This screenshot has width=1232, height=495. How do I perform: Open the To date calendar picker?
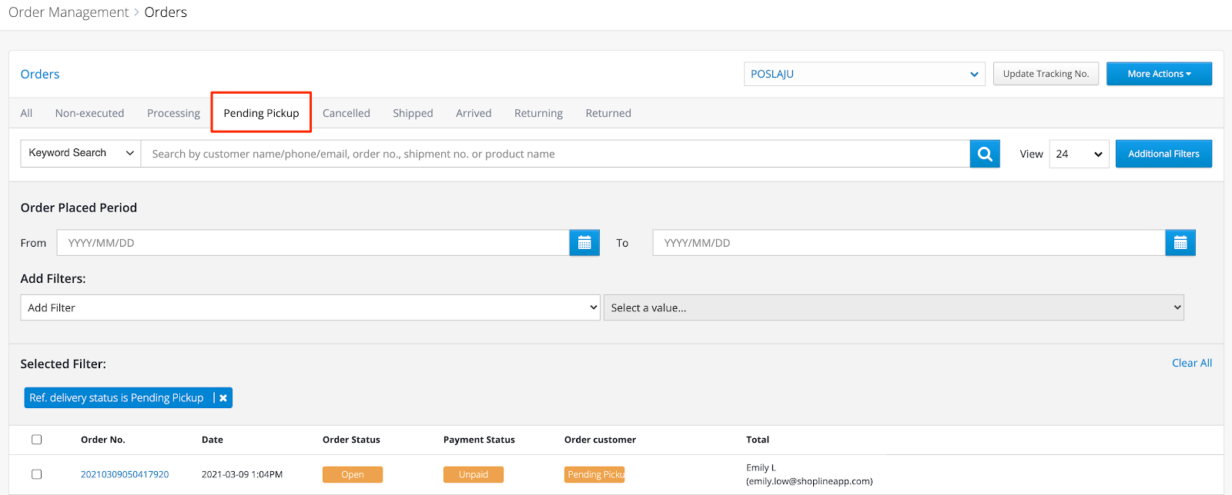tap(1180, 243)
